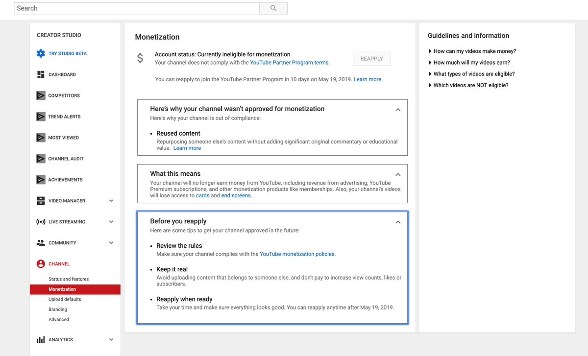588x356 pixels.
Task: Open the Most Viewed menu item
Action: coord(64,138)
